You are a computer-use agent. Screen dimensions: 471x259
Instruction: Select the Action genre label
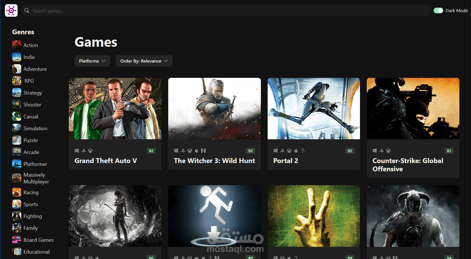tap(31, 45)
